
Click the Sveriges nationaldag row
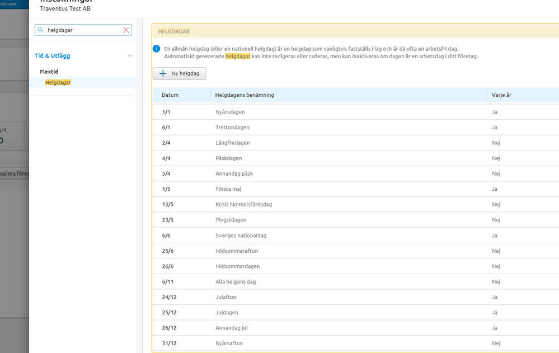tap(241, 236)
